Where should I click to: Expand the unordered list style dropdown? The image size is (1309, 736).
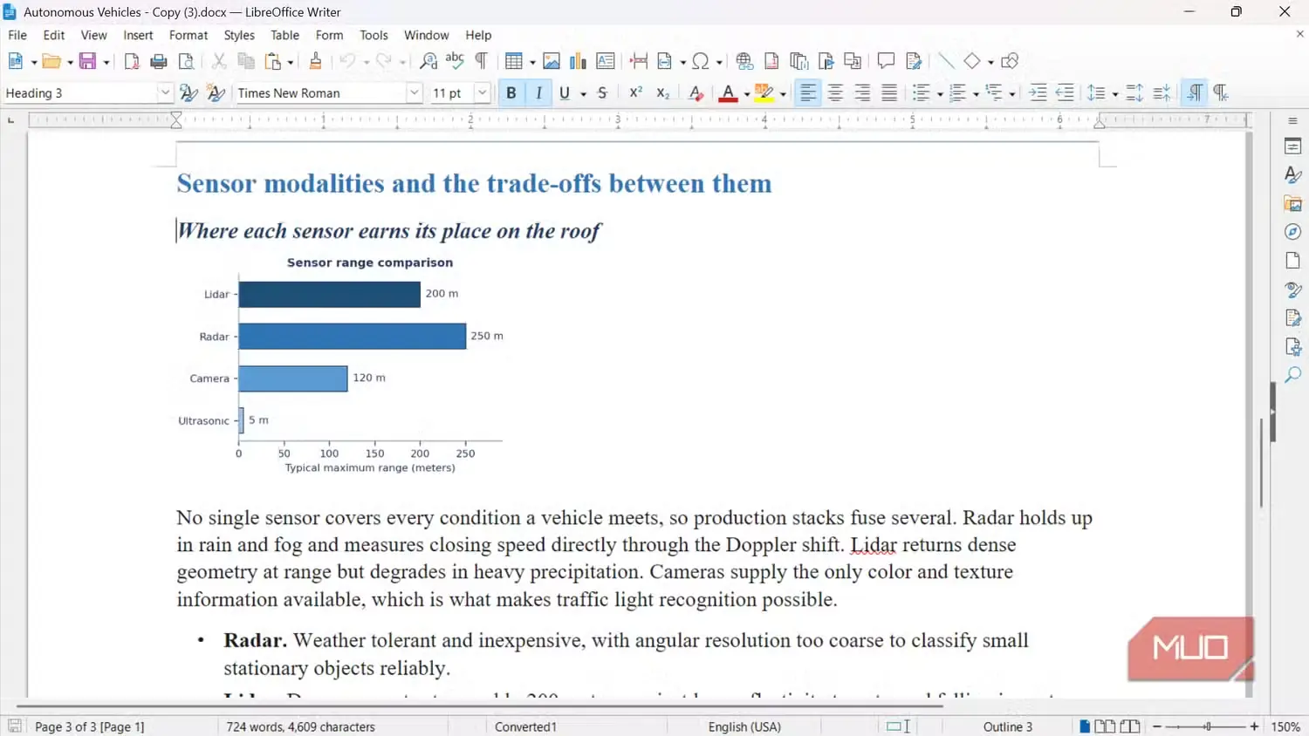940,94
